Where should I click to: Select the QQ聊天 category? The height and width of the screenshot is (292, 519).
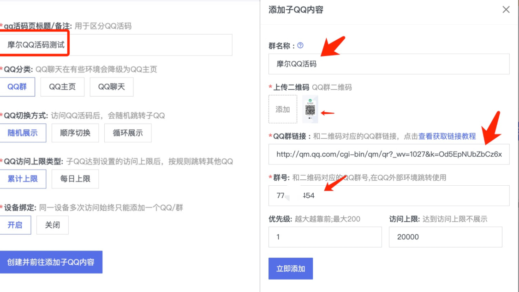pyautogui.click(x=111, y=87)
